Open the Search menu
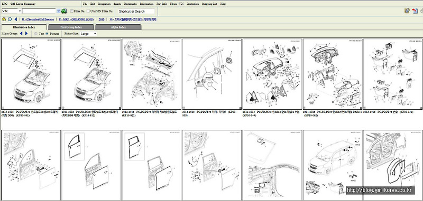Screen dimensions: 423x201 pos(117,4)
